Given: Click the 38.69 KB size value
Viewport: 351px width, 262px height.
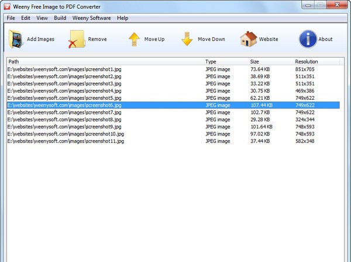Looking at the screenshot, I should click(x=260, y=76).
